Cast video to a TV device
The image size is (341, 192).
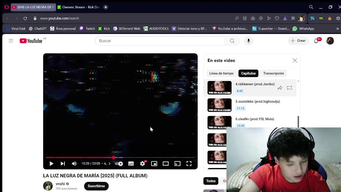177,164
